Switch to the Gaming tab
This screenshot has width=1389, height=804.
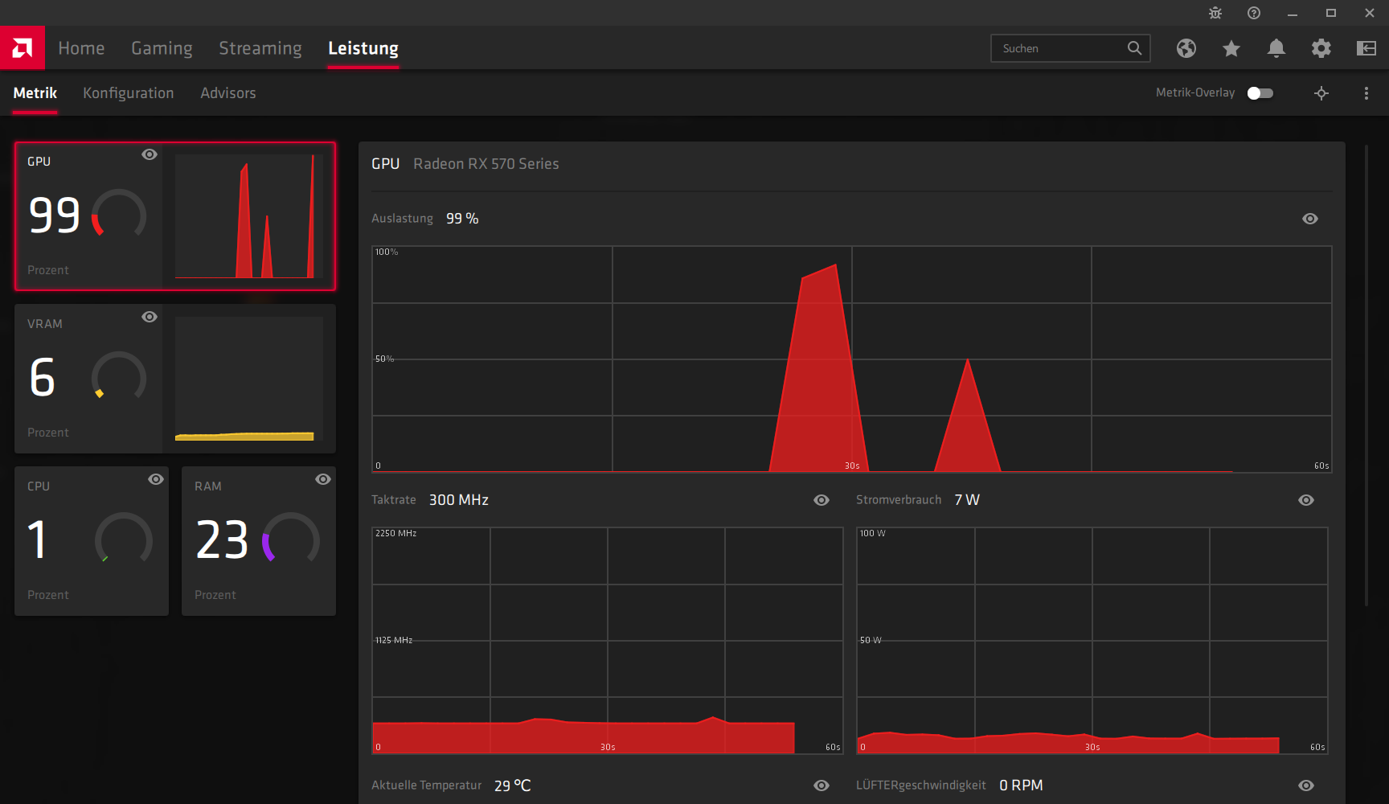point(162,48)
